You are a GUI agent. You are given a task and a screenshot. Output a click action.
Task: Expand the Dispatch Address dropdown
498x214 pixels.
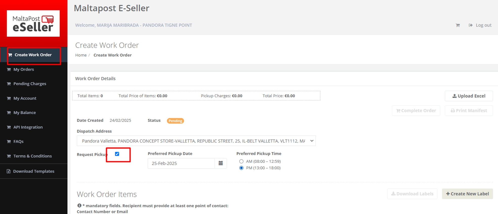coord(196,141)
